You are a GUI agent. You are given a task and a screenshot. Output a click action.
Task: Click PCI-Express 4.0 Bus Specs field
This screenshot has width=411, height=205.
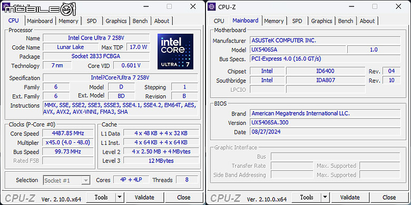click(x=325, y=58)
